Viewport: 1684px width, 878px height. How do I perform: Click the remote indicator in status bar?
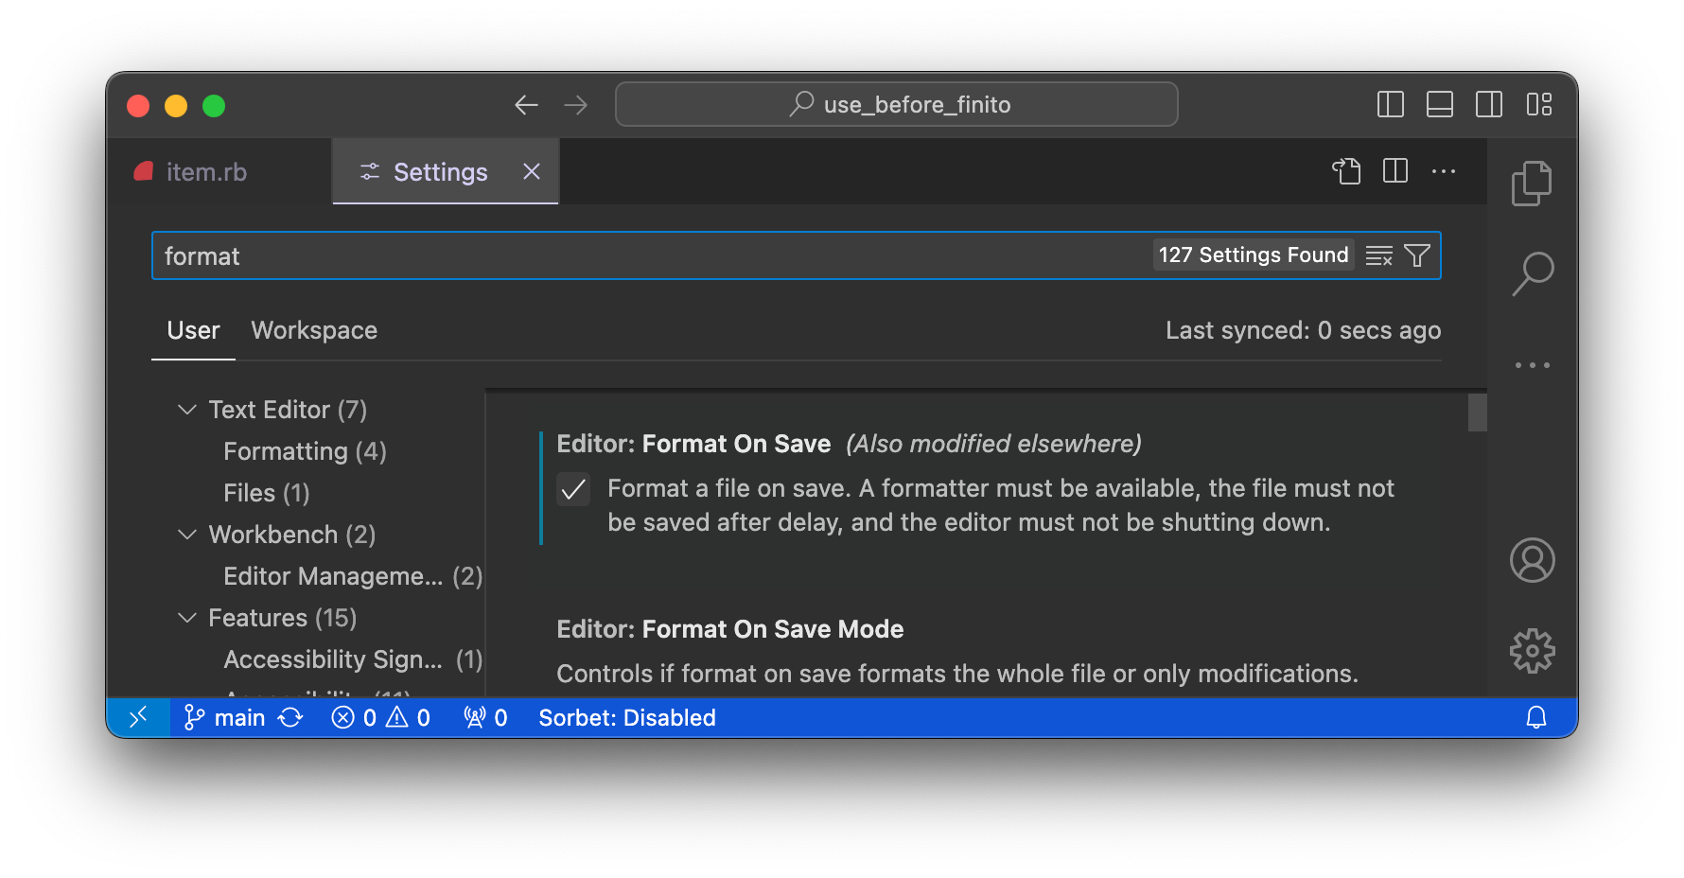(139, 717)
